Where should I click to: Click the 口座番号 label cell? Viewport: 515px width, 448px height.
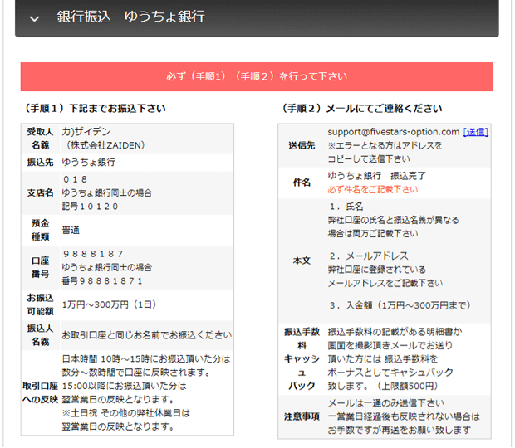coord(41,267)
